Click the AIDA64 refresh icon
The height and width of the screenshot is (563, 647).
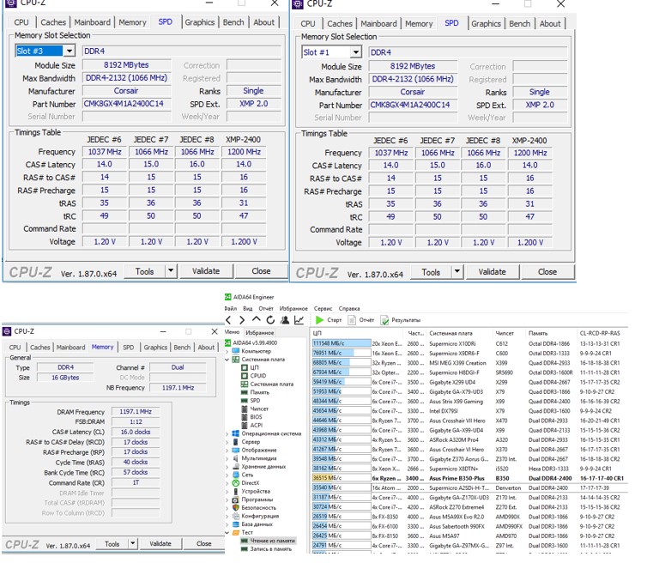tap(269, 320)
